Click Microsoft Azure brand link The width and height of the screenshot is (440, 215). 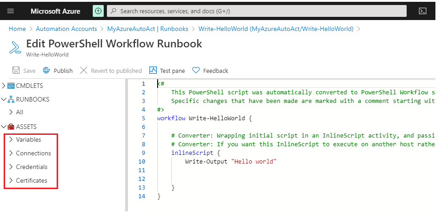point(55,11)
